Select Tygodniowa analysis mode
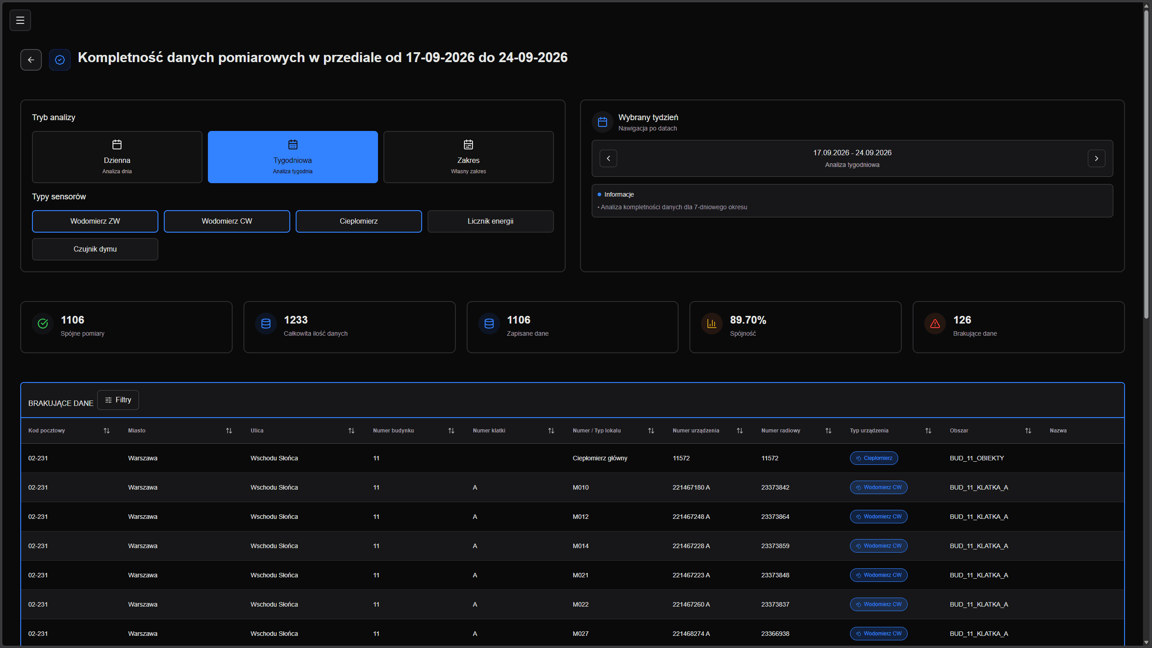 (293, 157)
